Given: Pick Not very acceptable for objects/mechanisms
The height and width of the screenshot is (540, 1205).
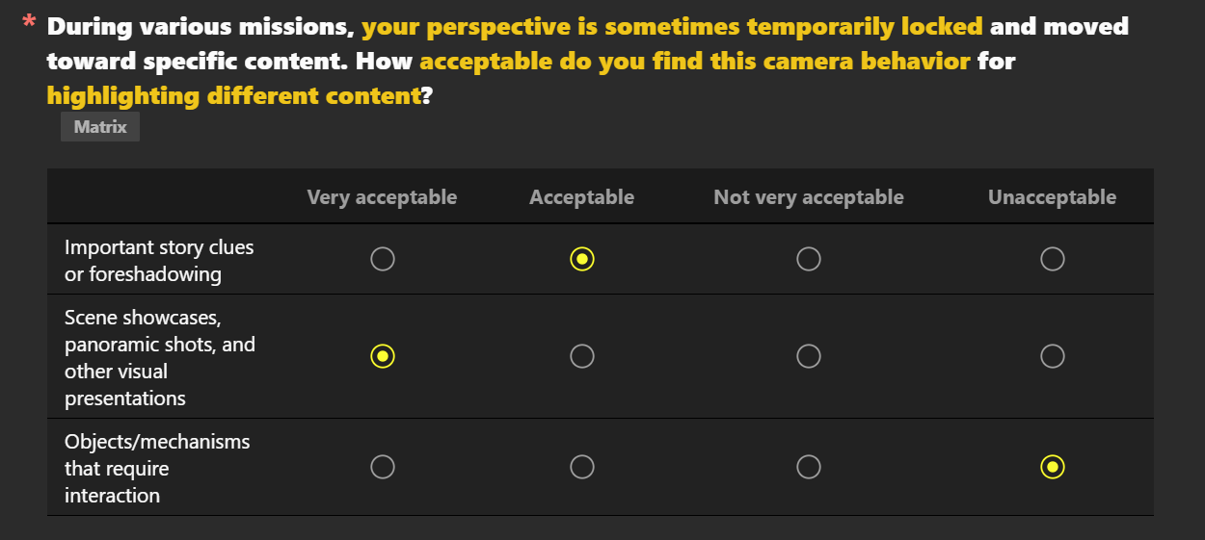Looking at the screenshot, I should click(809, 467).
